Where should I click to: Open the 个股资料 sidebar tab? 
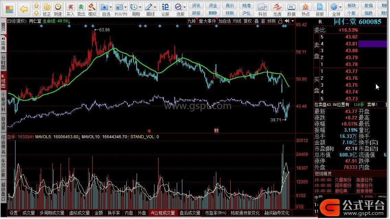(x=3, y=101)
